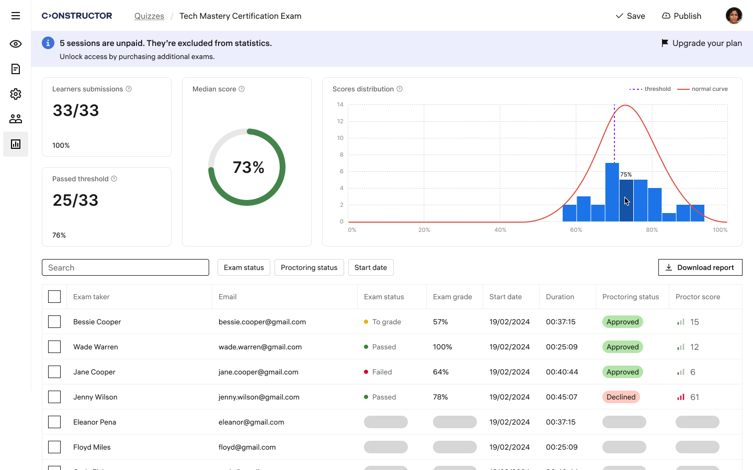Click the 73% median score progress ring
Viewport: 753px width, 470px height.
246,167
